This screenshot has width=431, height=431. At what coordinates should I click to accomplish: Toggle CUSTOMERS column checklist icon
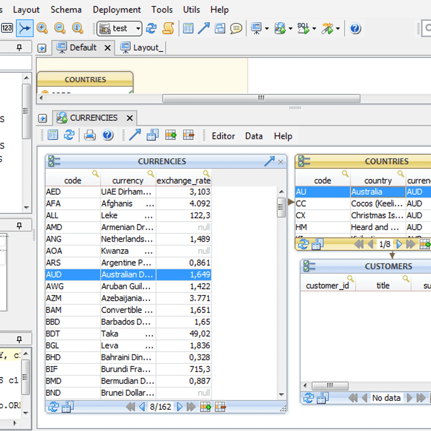tap(309, 266)
